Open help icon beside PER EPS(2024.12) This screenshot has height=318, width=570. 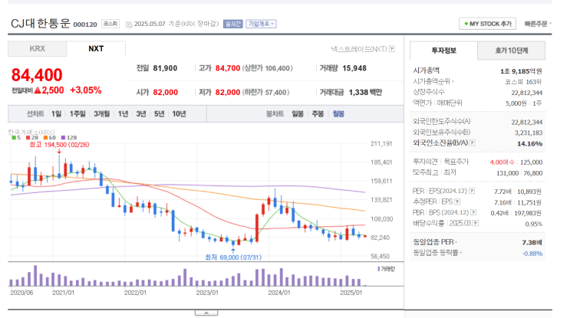(472, 191)
